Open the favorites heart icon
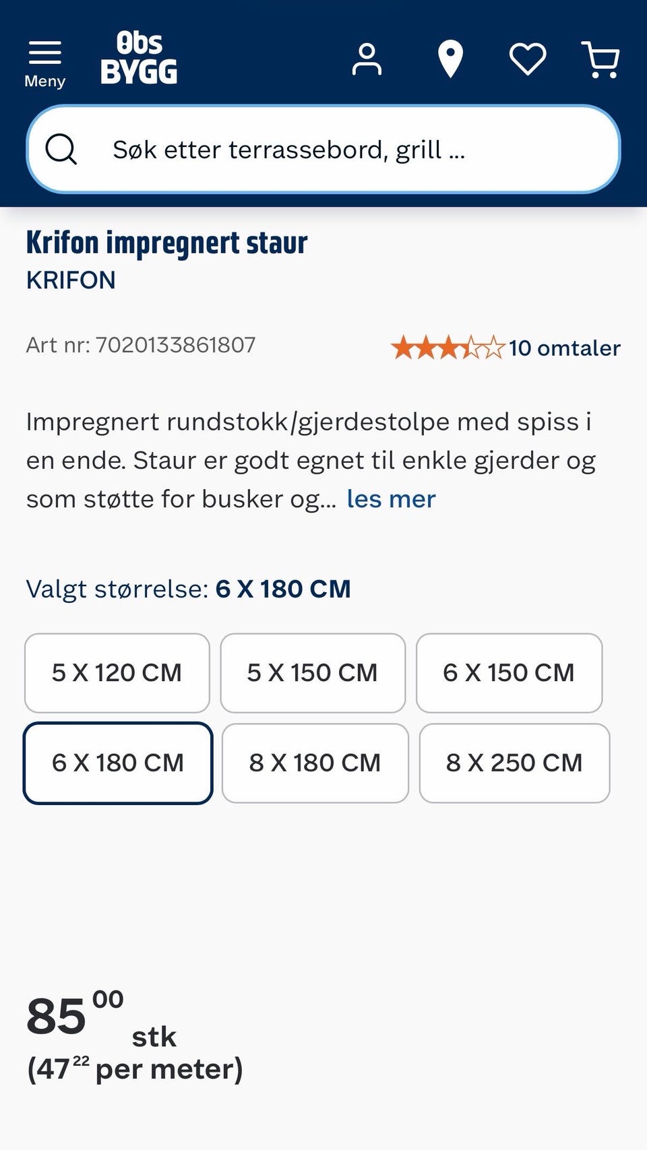 pos(528,59)
